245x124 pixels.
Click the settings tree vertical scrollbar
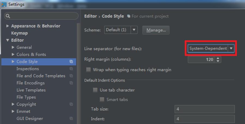click(x=78, y=74)
